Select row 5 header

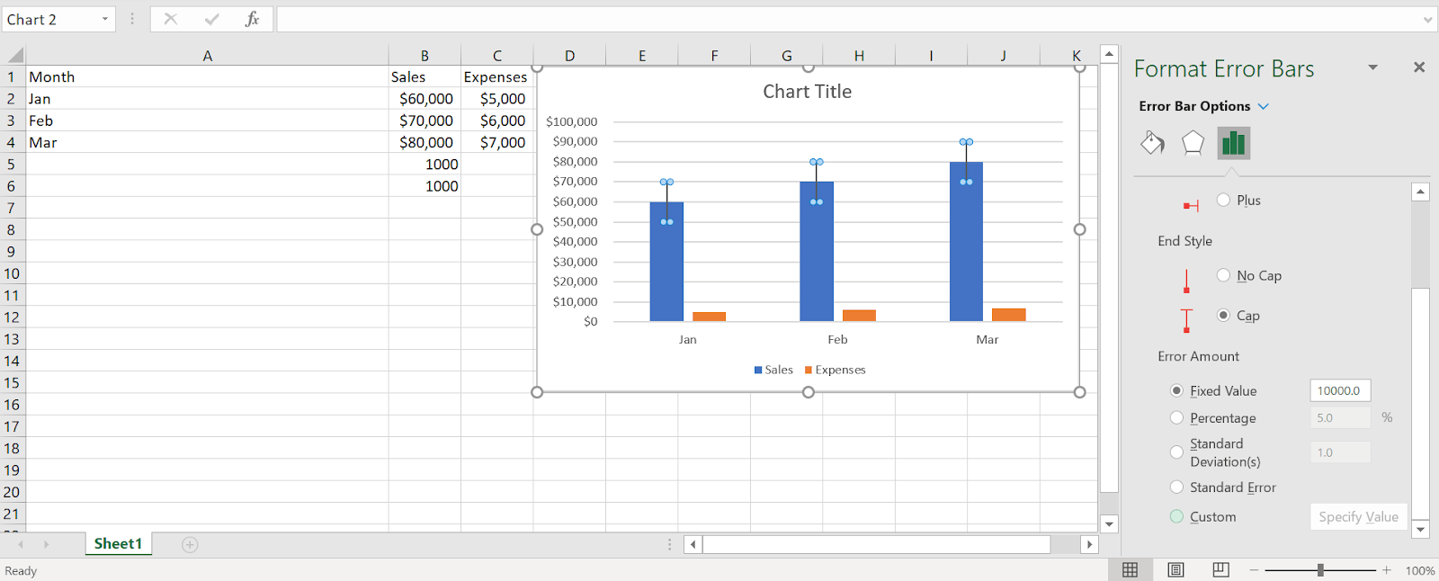tap(12, 164)
